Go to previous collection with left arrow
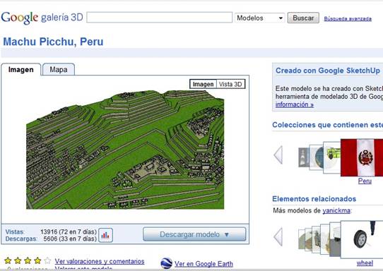The width and height of the screenshot is (383, 271). pyautogui.click(x=278, y=155)
